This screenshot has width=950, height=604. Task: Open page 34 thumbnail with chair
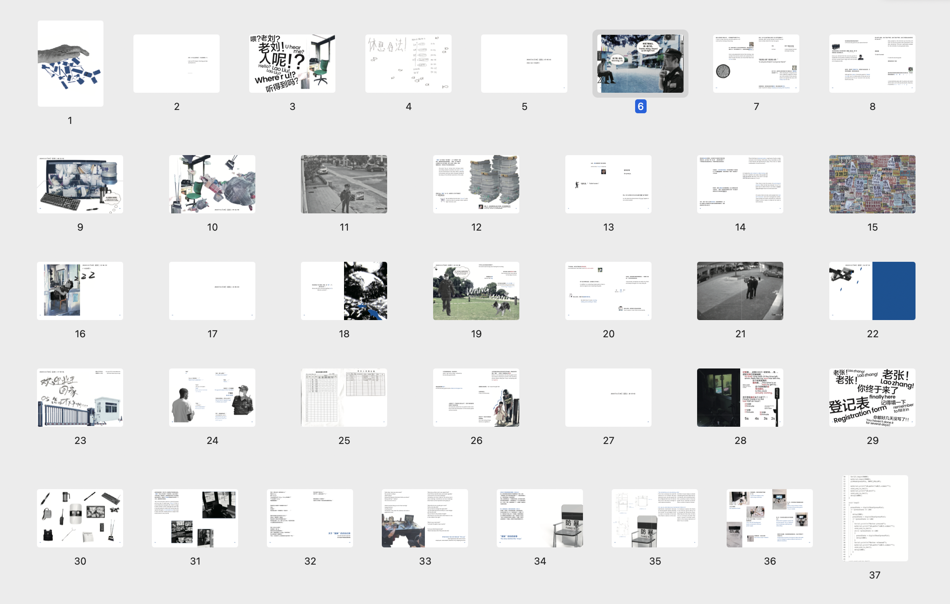pyautogui.click(x=540, y=518)
